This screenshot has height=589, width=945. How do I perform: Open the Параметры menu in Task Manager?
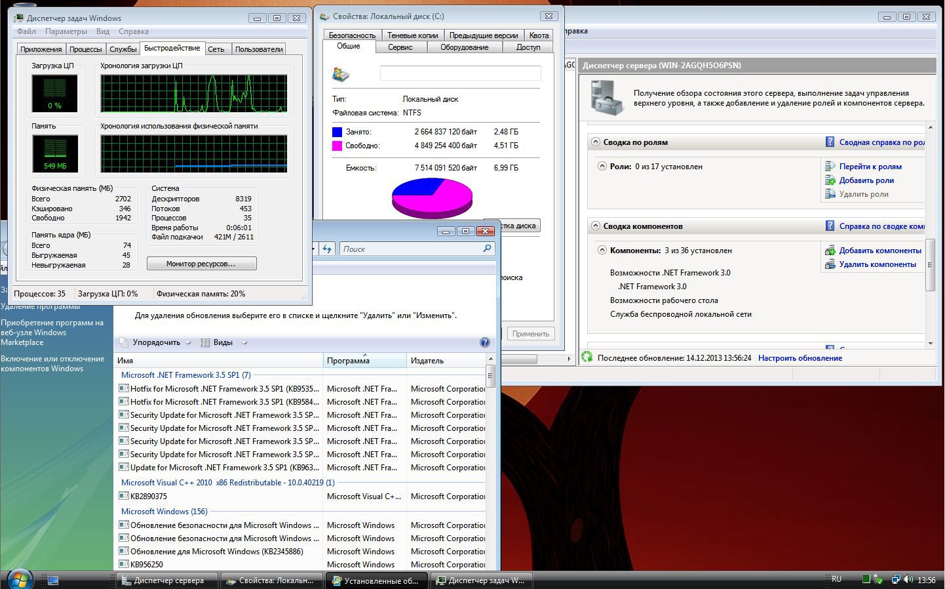point(66,31)
